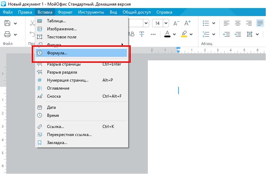The image size is (266, 174).
Task: Open the Правка menu
Action: click(25, 12)
